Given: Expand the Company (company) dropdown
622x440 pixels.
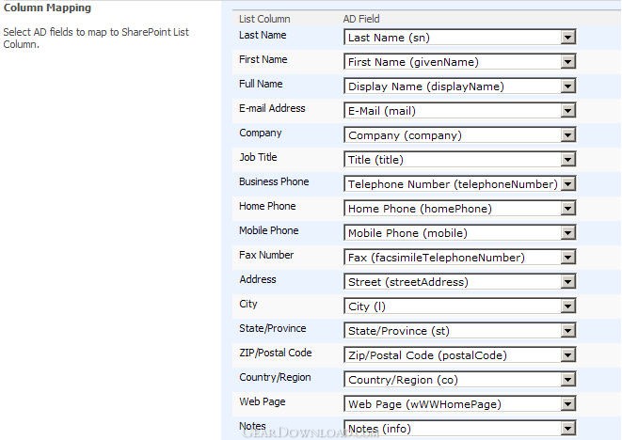Looking at the screenshot, I should 460,135.
